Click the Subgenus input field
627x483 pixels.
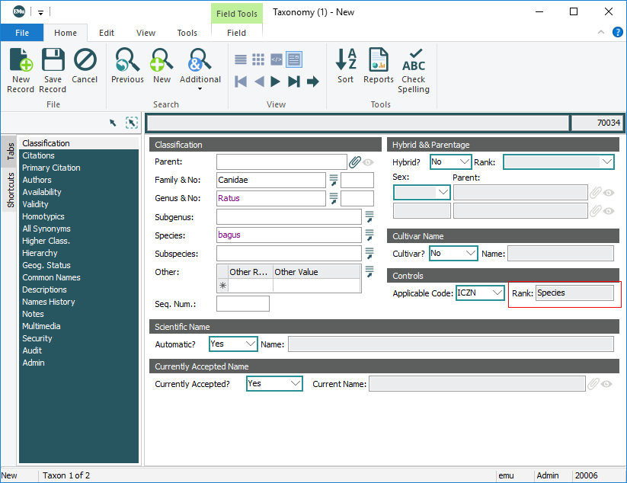pyautogui.click(x=289, y=216)
